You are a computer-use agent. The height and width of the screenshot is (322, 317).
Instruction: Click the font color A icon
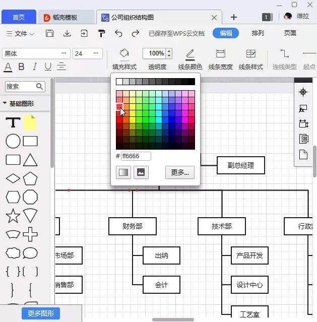(x=8, y=67)
